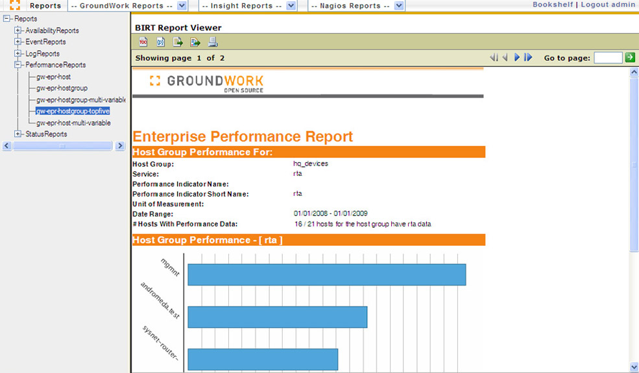
Task: Open GroundWork Reports dropdown arrow
Action: 182,6
